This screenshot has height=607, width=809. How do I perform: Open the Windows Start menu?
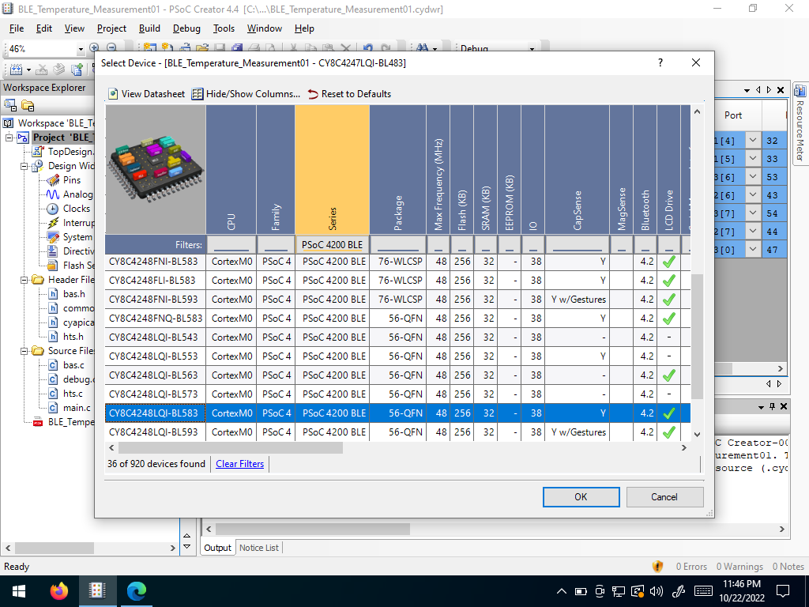tap(19, 591)
